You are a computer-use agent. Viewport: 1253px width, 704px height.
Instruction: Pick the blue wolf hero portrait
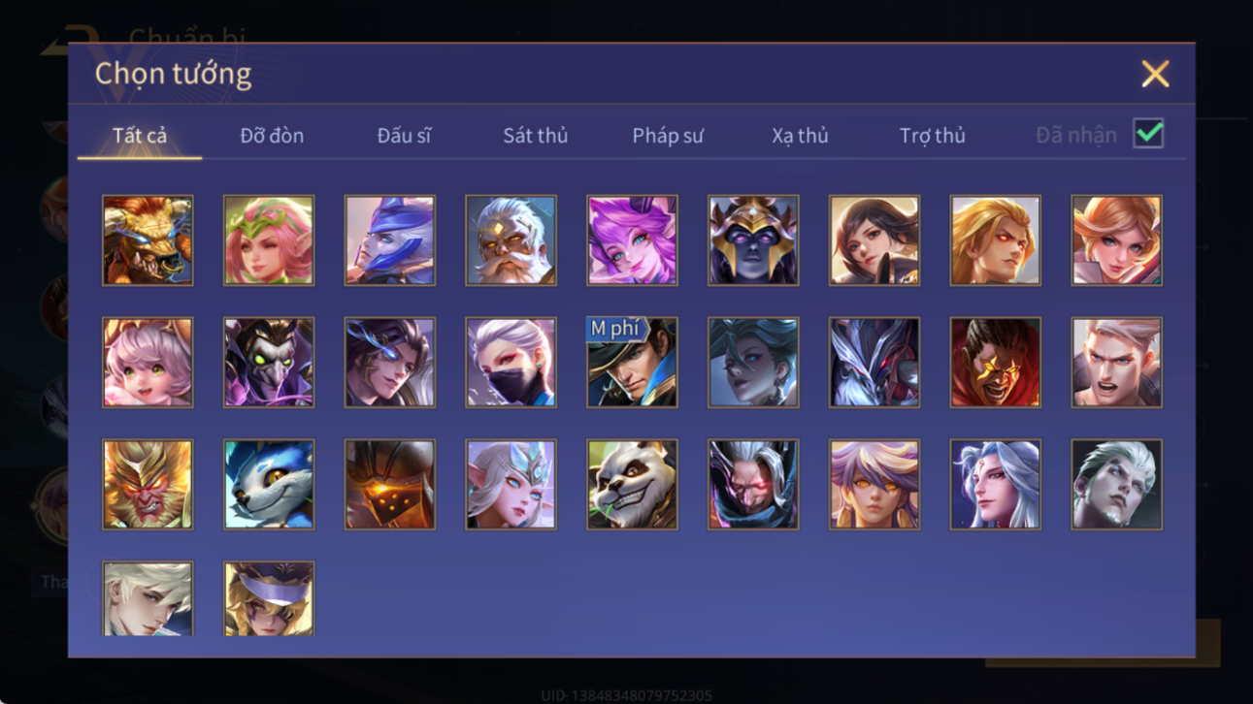pyautogui.click(x=269, y=484)
